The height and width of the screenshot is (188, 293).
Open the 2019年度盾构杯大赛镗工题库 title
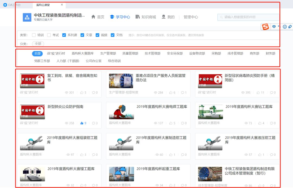[x=71, y=169]
